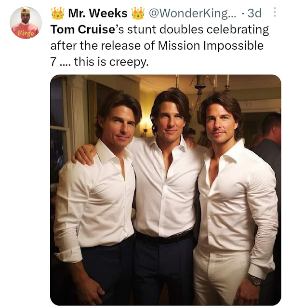
Task: Click the words 'this is creepy'
Action: click(x=111, y=62)
